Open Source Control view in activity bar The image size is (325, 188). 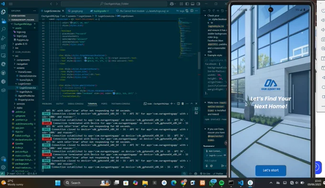3,21
